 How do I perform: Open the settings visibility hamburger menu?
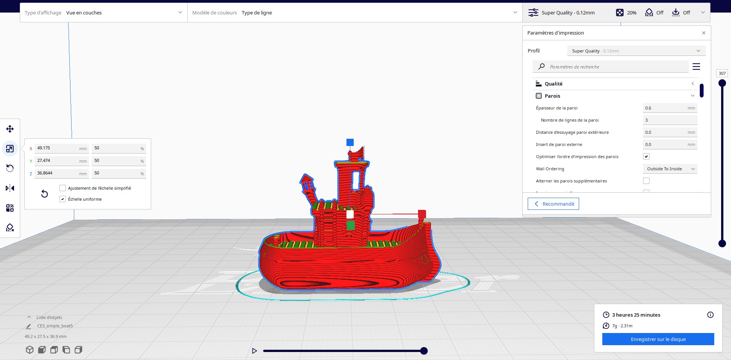pos(696,67)
